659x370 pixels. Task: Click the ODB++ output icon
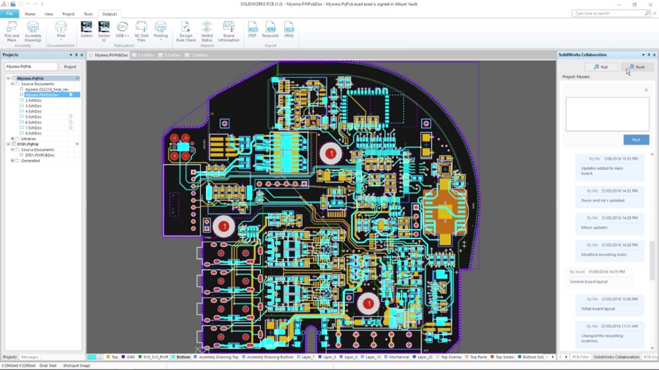pos(123,29)
